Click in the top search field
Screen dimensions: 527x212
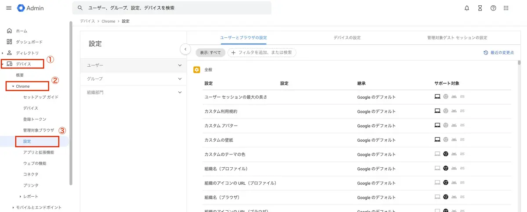point(172,8)
